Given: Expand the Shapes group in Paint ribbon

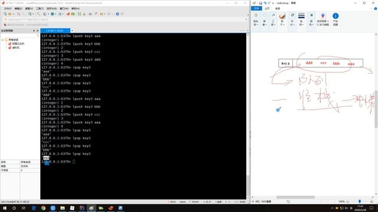Looking at the screenshot, I should (292, 19).
